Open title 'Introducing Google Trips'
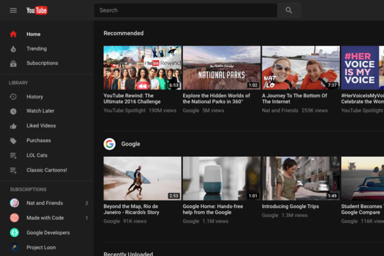 291,206
